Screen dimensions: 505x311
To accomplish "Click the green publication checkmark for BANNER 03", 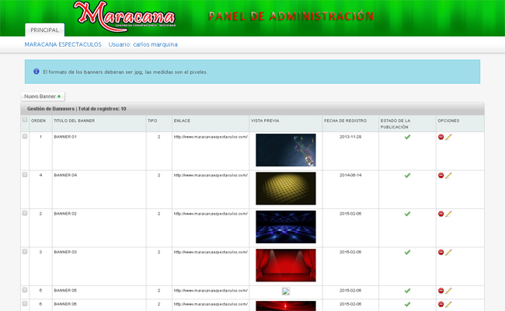I will pos(407,252).
